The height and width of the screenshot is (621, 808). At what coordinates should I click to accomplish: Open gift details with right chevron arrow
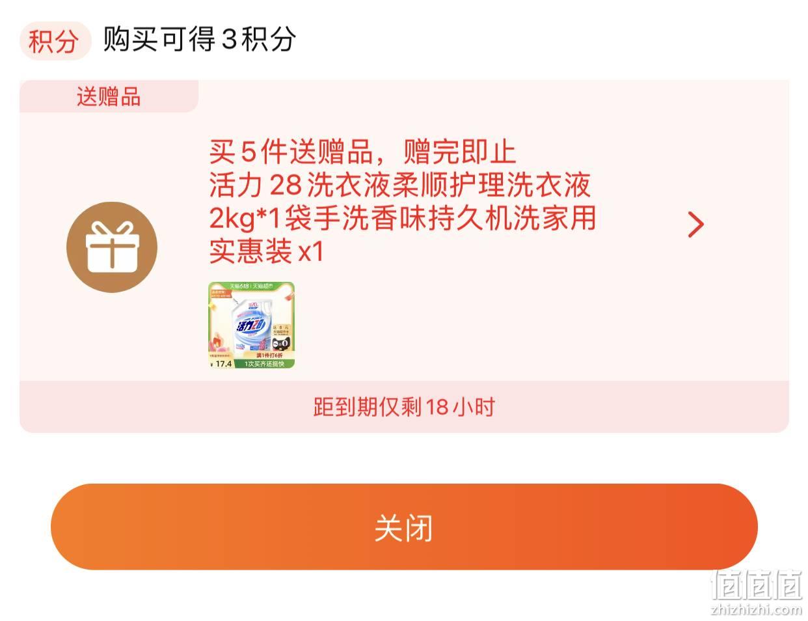695,225
